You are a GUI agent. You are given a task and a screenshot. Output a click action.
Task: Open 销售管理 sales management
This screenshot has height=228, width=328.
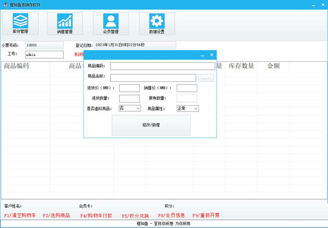click(x=65, y=23)
